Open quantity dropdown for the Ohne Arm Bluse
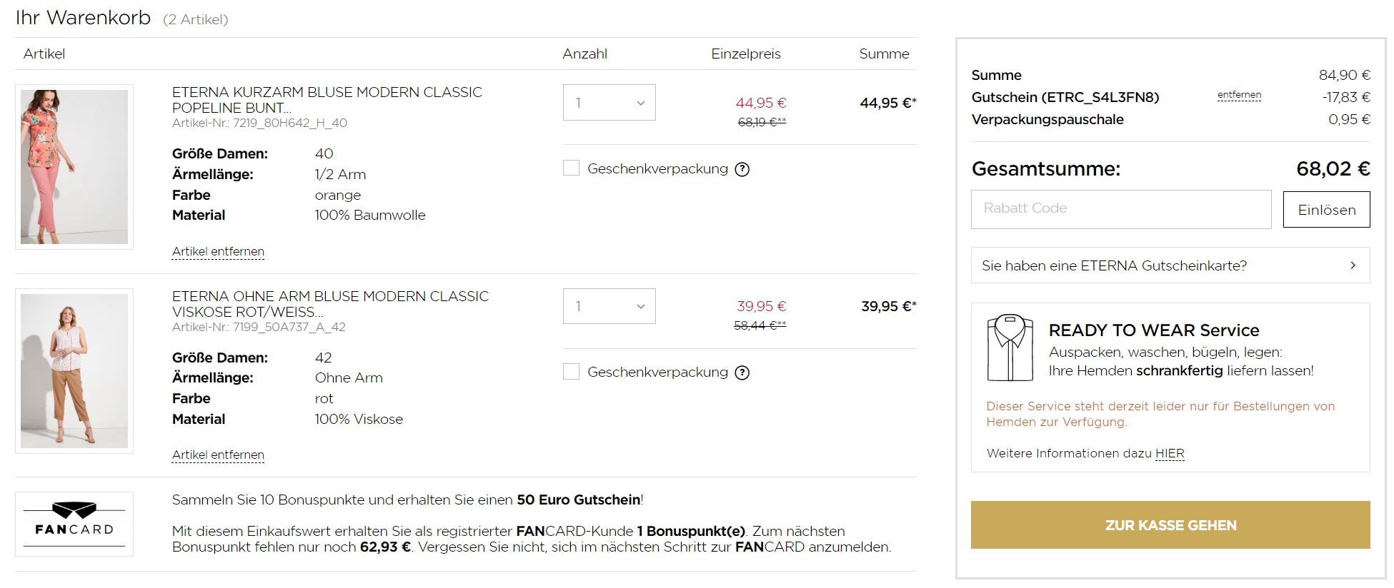Screen dimensions: 1394x588 (x=609, y=306)
